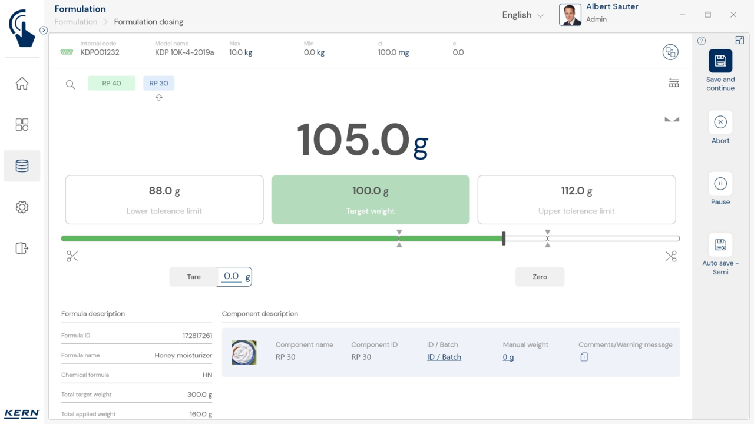The width and height of the screenshot is (754, 424).
Task: Click the weight progress bar indicator
Action: 504,238
